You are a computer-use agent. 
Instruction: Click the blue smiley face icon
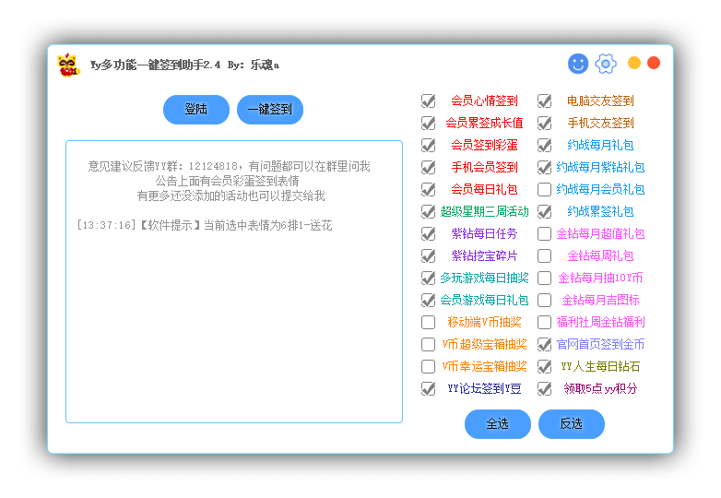pos(578,64)
